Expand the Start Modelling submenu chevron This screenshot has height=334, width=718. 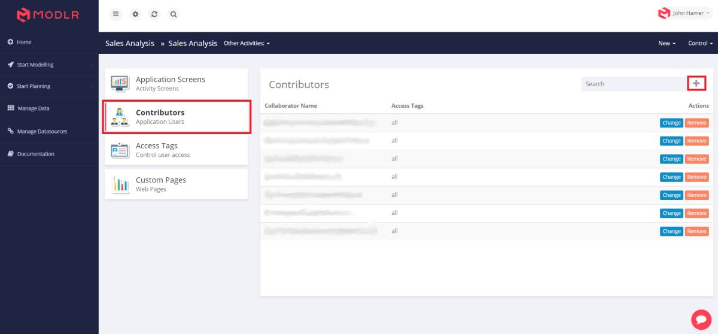92,65
